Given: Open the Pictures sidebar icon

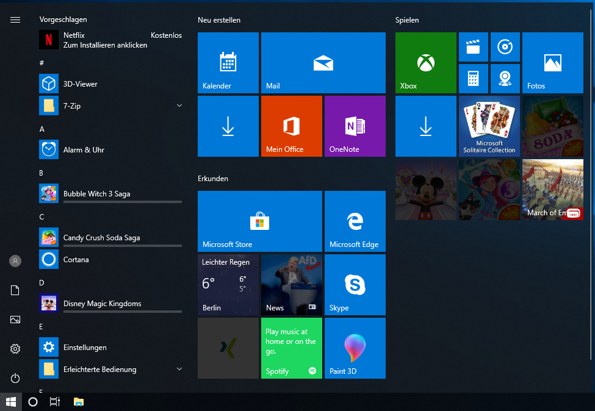Looking at the screenshot, I should tap(15, 320).
